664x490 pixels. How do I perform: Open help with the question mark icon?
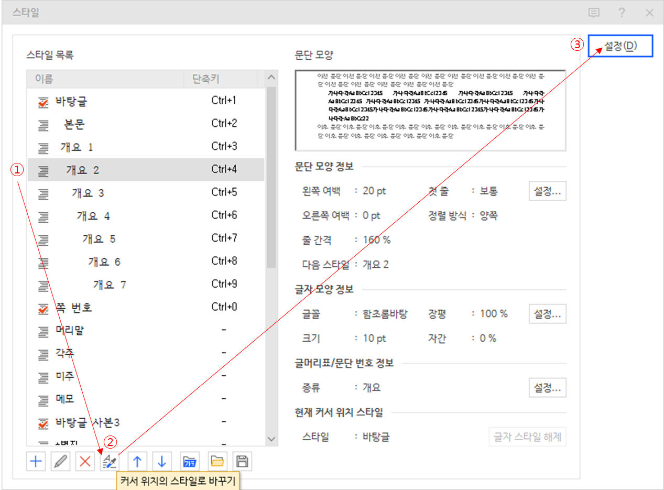click(622, 13)
